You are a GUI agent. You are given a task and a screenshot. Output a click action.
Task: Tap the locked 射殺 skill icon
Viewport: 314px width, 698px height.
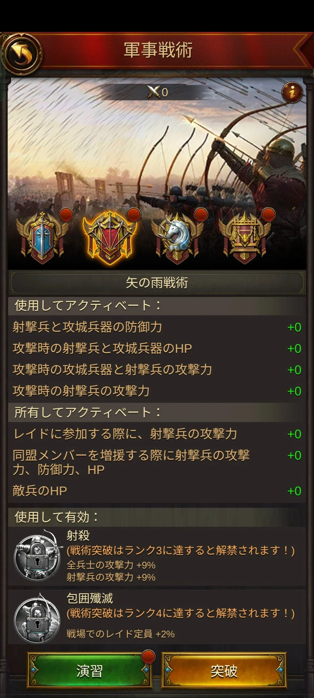pos(37,555)
